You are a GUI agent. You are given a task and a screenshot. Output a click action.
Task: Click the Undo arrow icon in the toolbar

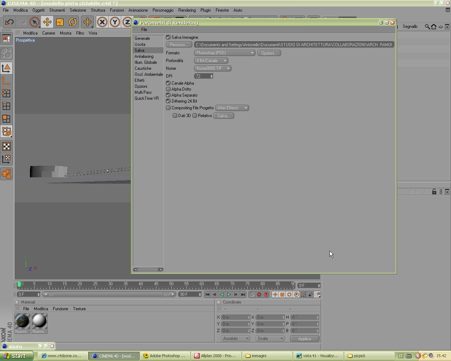(x=9, y=22)
